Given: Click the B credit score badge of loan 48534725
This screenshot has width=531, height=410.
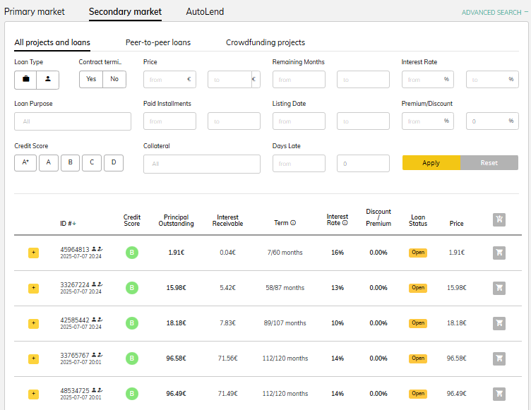Looking at the screenshot, I should (x=132, y=393).
